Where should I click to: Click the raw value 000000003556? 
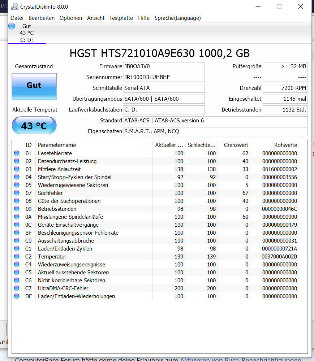pos(279,177)
